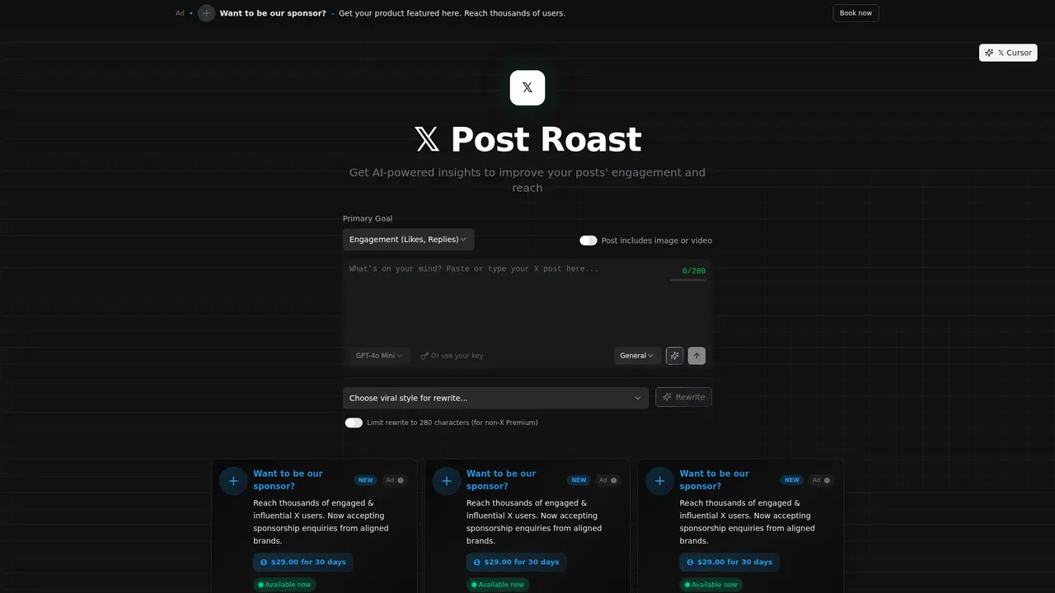Open 'Choose viral style for rewrite...' dropdown
Viewport: 1055px width, 593px height.
tap(495, 398)
